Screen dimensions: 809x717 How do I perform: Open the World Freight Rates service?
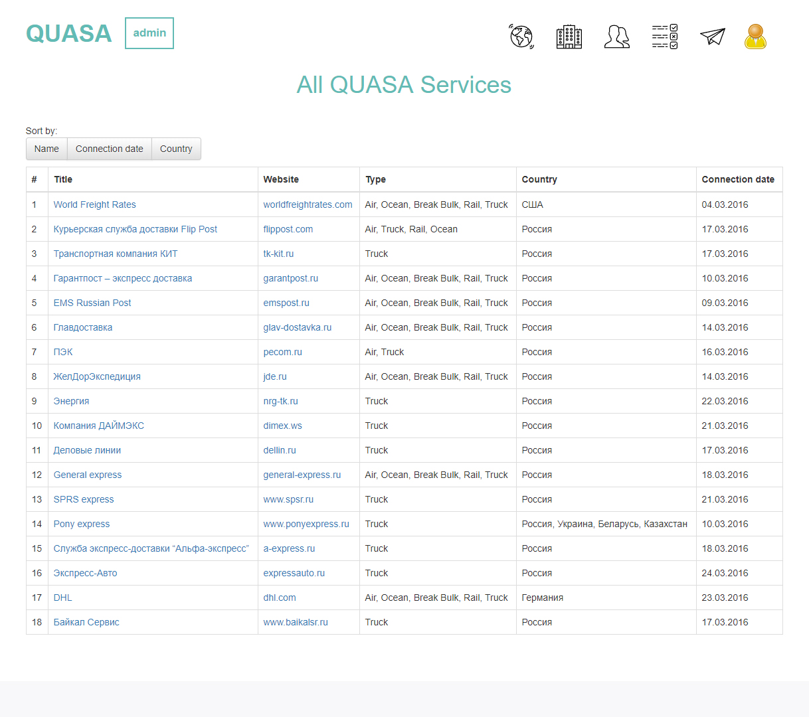(x=95, y=204)
